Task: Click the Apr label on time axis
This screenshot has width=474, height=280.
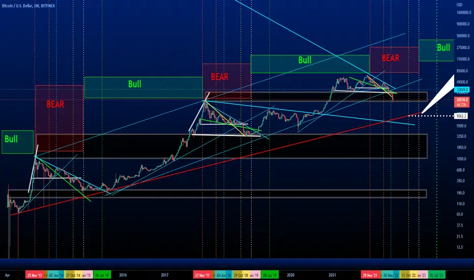Action: tap(8, 275)
